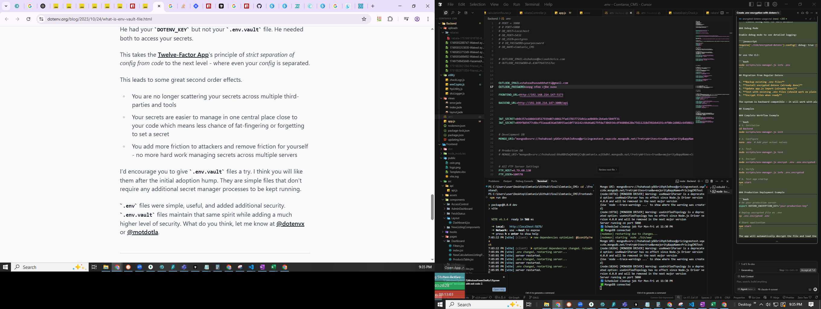The width and height of the screenshot is (821, 309).
Task: Expand the node_modules folder
Action: pyautogui.click(x=441, y=154)
